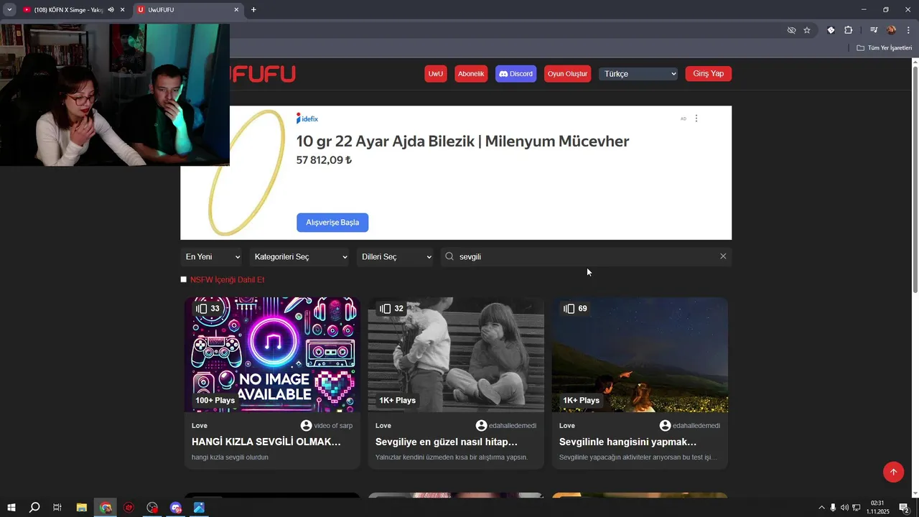Viewport: 919px width, 517px height.
Task: Open the 'video of sarp' author profile
Action: (327, 426)
